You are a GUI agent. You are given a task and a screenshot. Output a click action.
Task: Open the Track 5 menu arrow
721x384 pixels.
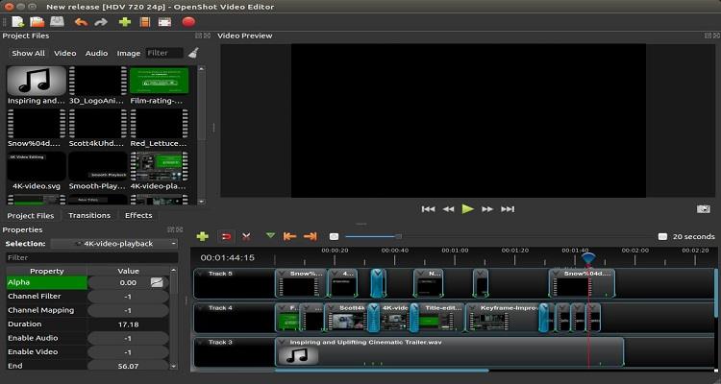(201, 274)
